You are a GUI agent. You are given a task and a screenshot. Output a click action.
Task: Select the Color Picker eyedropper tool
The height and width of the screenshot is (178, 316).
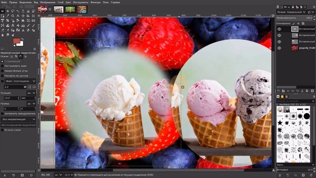tap(8, 16)
